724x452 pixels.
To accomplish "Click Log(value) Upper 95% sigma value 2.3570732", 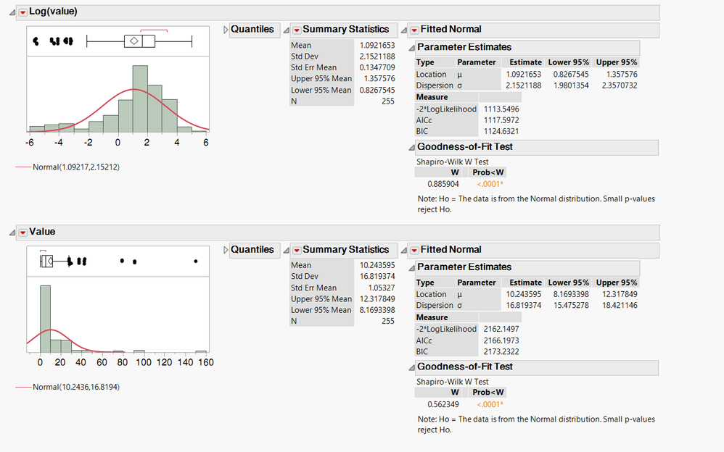I will coord(620,85).
